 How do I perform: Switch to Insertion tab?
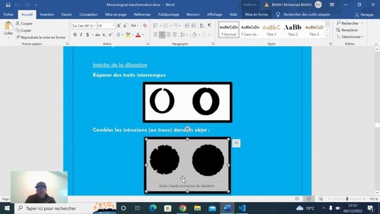click(47, 14)
